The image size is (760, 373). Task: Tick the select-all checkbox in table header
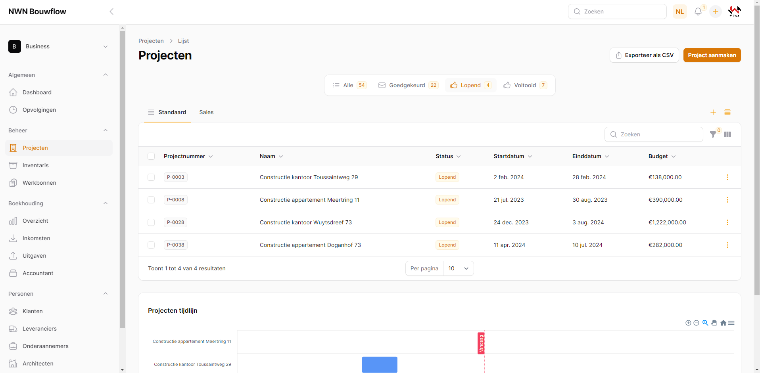[x=151, y=156]
